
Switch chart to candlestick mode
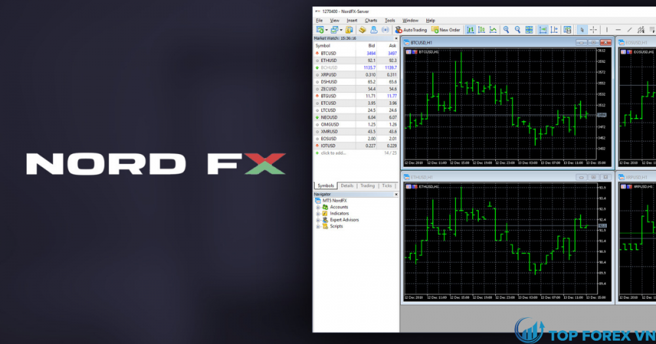(x=482, y=29)
